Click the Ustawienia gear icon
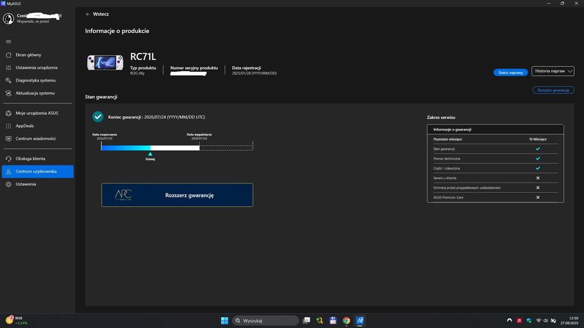Screen dimensions: 584x328 9,184
